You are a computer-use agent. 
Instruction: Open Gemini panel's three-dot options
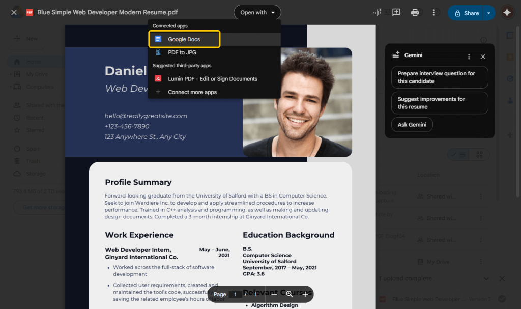(469, 57)
